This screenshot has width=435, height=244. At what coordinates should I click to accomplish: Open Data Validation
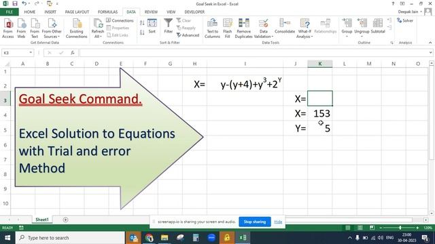pyautogui.click(x=263, y=28)
